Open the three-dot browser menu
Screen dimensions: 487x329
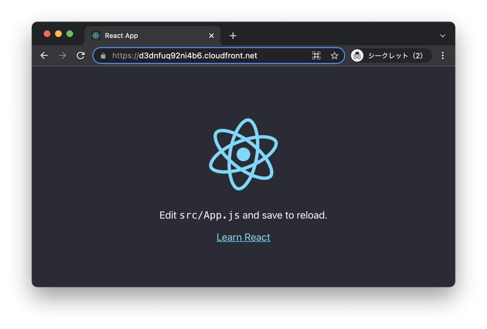(443, 55)
